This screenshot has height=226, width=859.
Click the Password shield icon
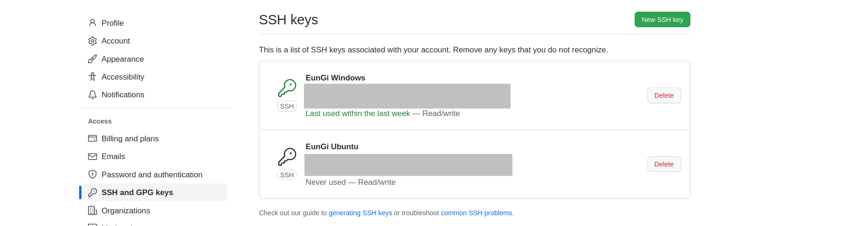[x=93, y=175]
